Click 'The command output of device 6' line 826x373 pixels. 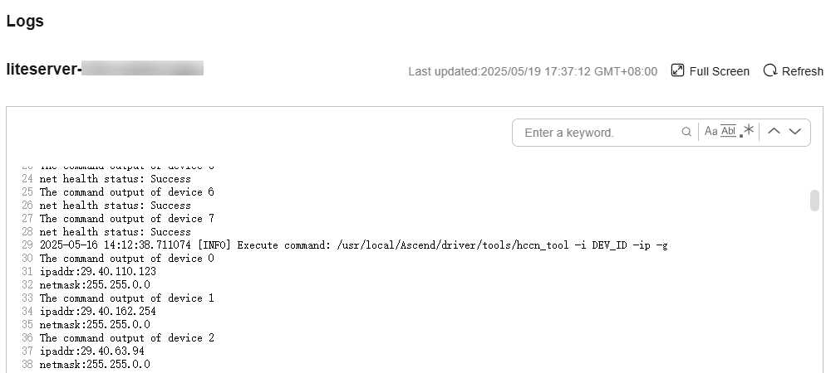click(127, 192)
